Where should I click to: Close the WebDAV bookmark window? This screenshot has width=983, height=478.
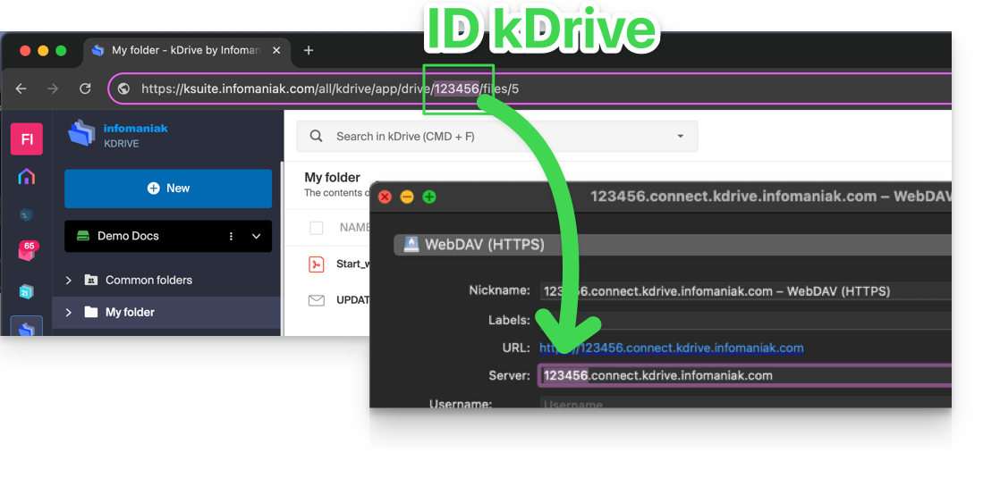pos(385,197)
